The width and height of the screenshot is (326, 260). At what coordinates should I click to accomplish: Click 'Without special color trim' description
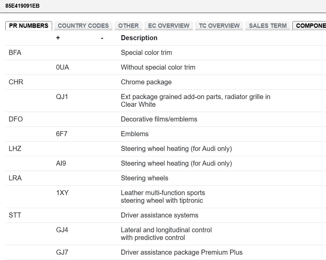(x=158, y=67)
